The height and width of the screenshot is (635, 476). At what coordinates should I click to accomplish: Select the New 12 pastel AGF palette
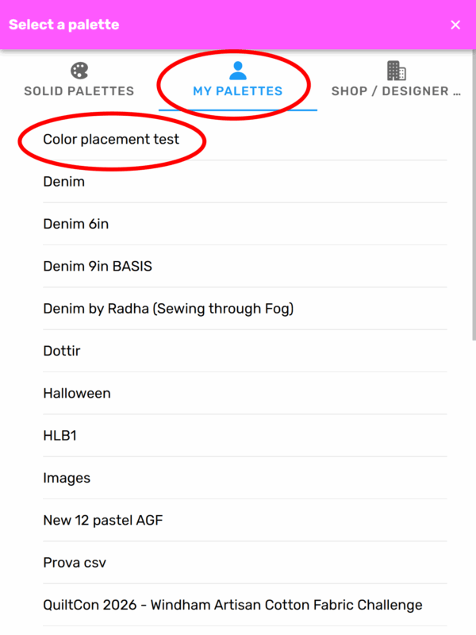tap(103, 521)
